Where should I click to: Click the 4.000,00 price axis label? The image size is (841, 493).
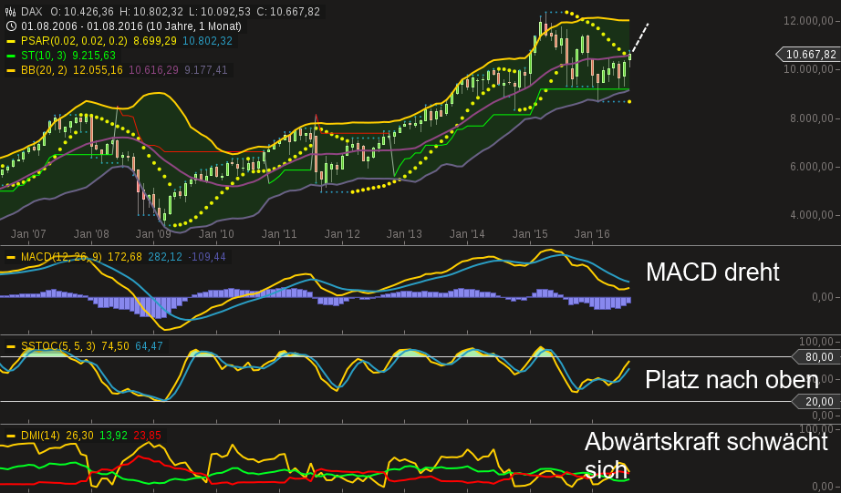pos(812,215)
